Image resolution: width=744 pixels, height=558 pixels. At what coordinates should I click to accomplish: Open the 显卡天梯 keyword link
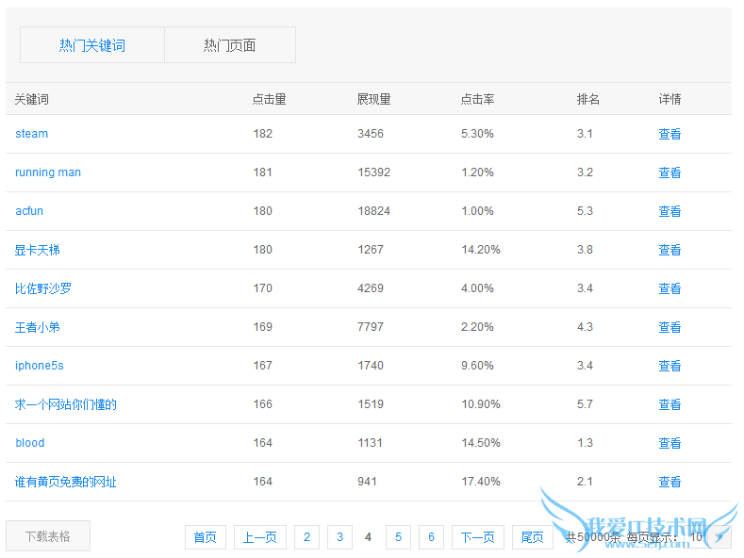pyautogui.click(x=37, y=250)
